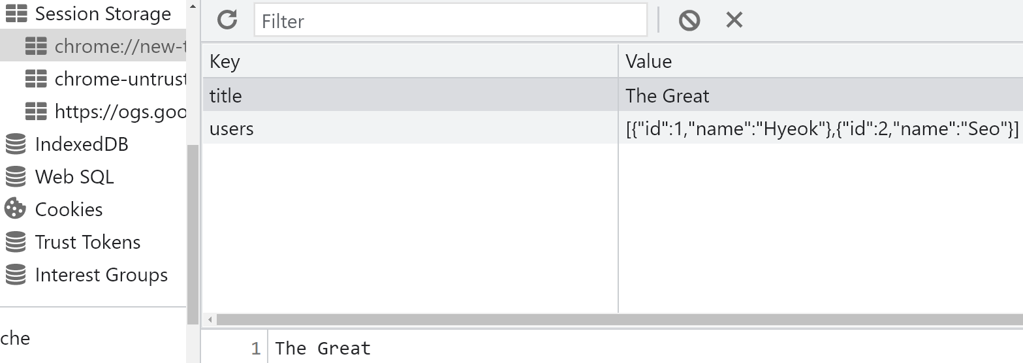Select the chrome://new-t session storage entry
The image size is (1023, 363).
93,46
